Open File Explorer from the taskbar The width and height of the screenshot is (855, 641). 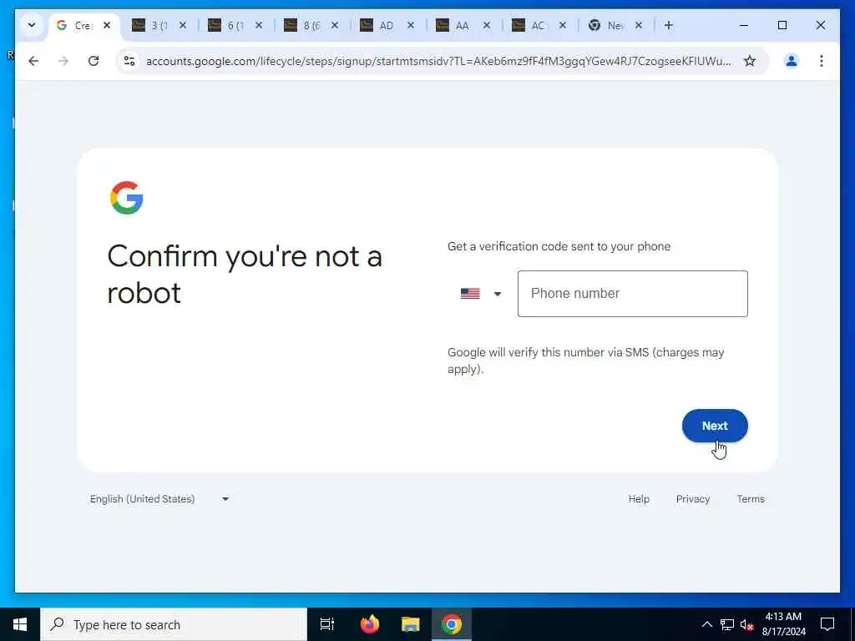click(411, 624)
